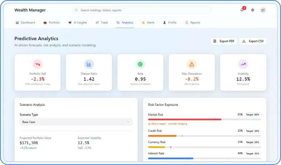Click the Beta target icon
The width and height of the screenshot is (281, 165).
pyautogui.click(x=140, y=64)
